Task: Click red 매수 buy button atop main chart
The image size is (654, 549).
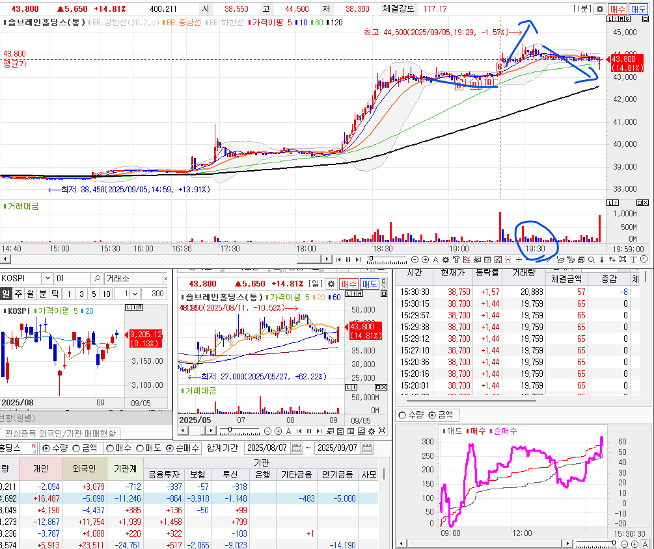Action: click(618, 8)
